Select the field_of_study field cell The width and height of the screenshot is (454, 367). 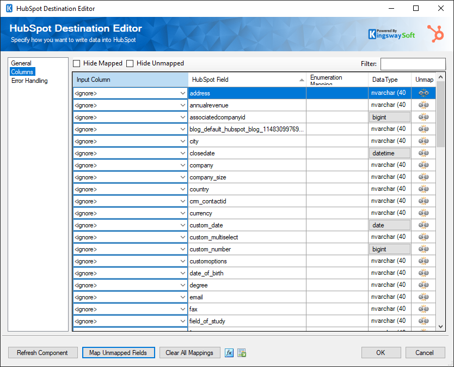point(247,321)
